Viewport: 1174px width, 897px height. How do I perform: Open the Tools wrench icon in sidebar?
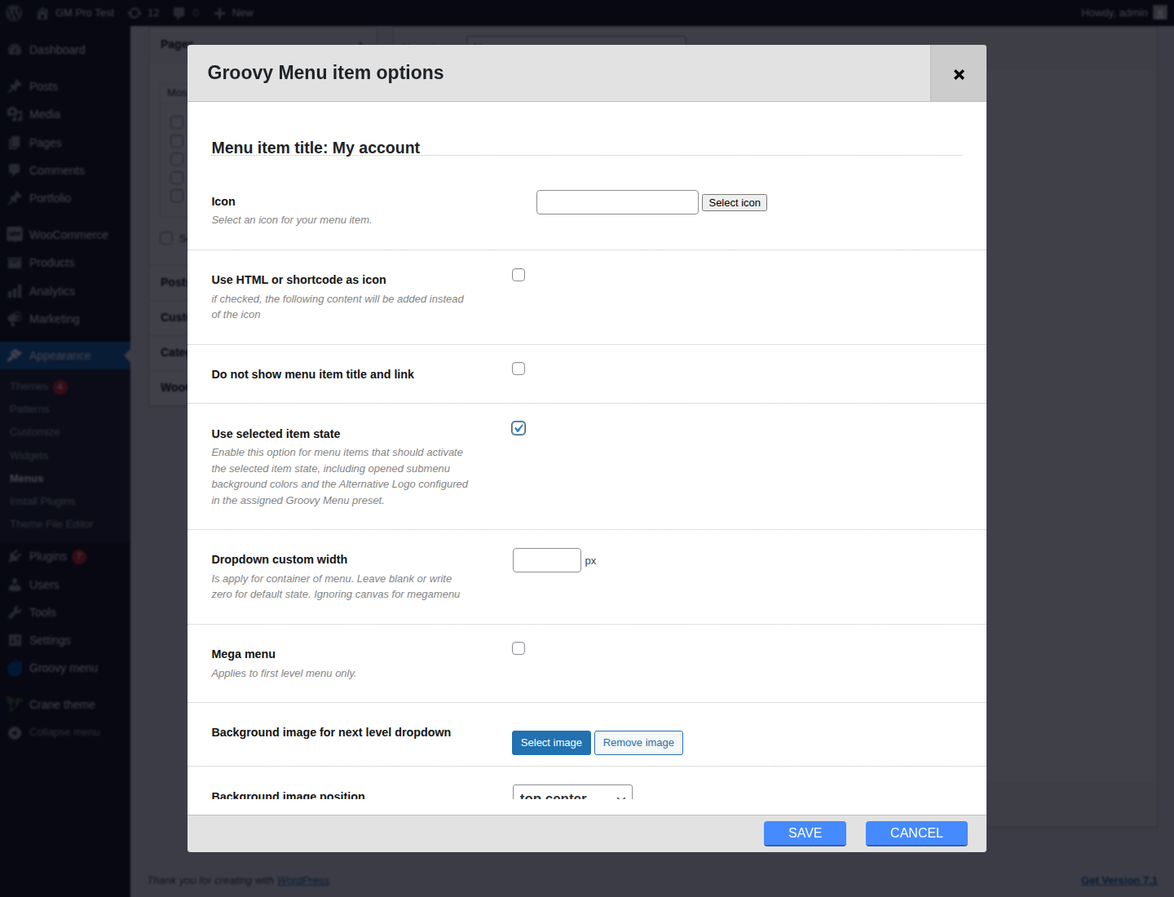tap(15, 612)
